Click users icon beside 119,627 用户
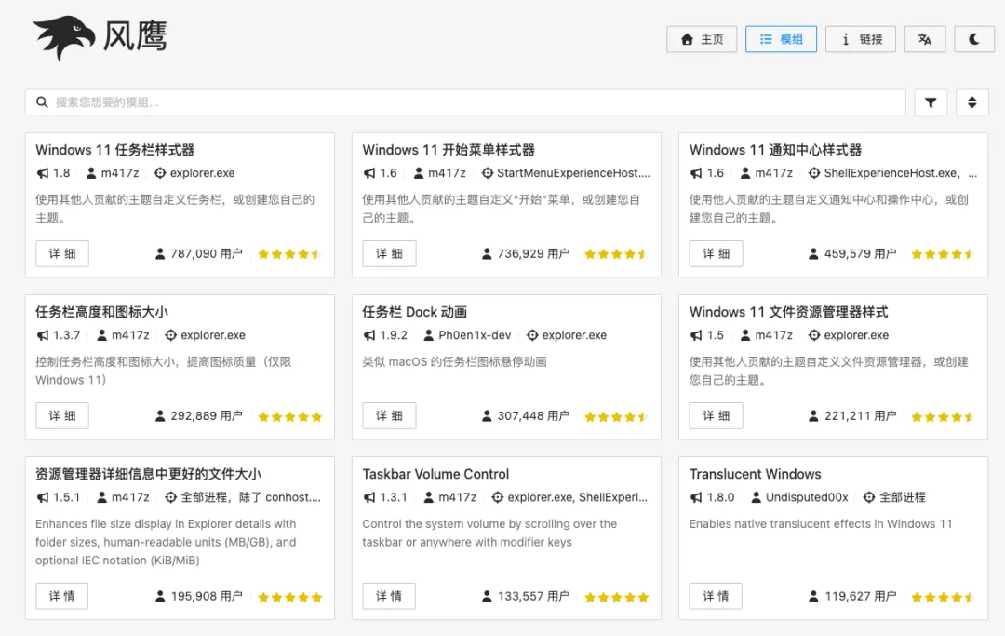 pyautogui.click(x=814, y=597)
